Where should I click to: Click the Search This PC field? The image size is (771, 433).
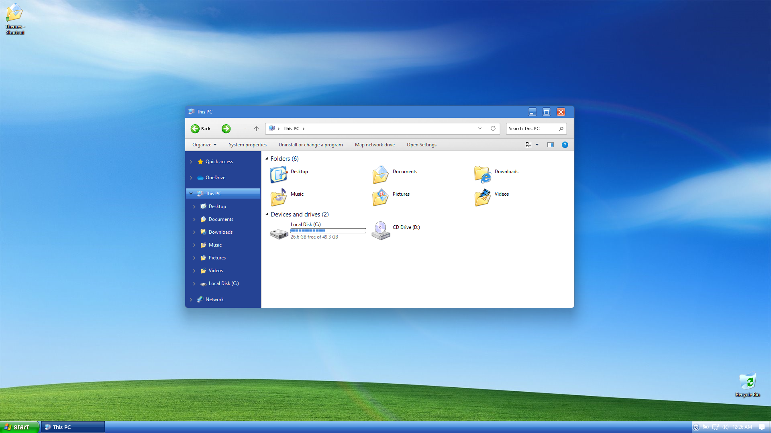(532, 129)
